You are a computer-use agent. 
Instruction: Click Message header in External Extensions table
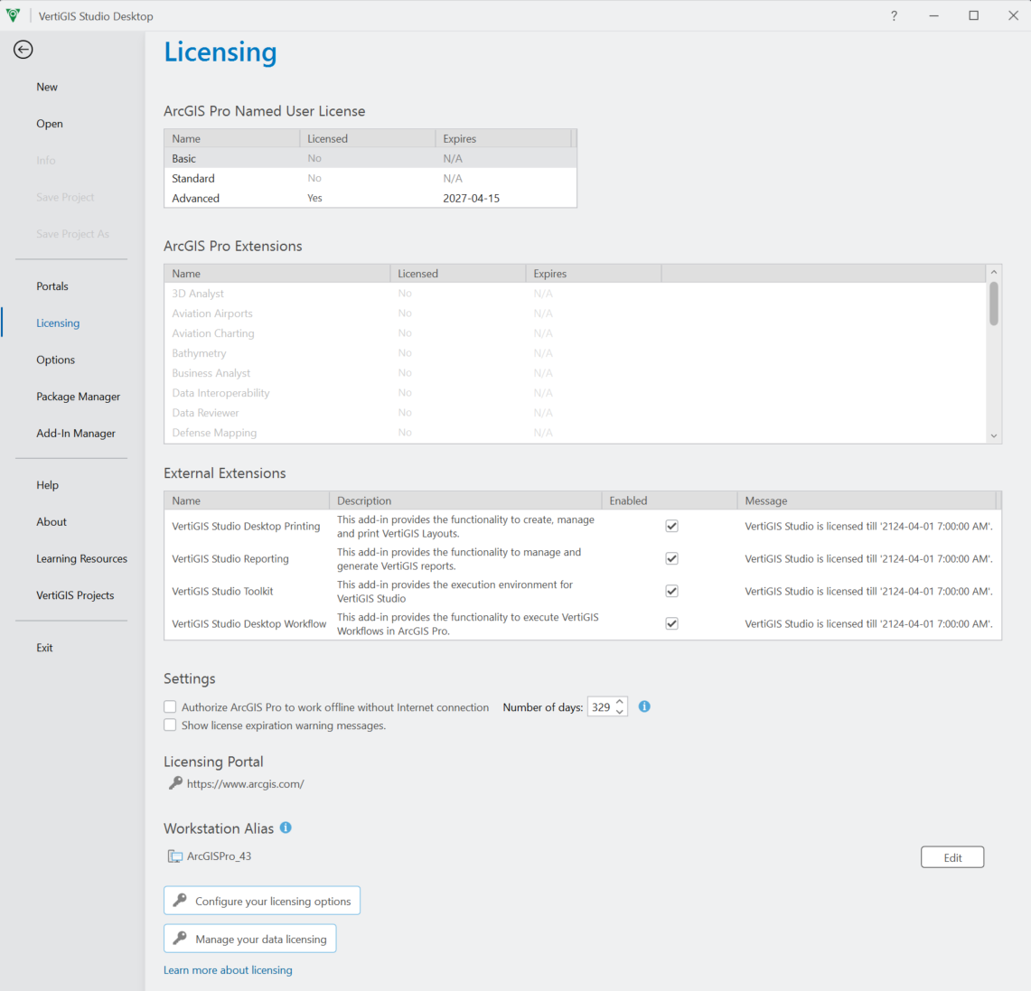pyautogui.click(x=867, y=500)
